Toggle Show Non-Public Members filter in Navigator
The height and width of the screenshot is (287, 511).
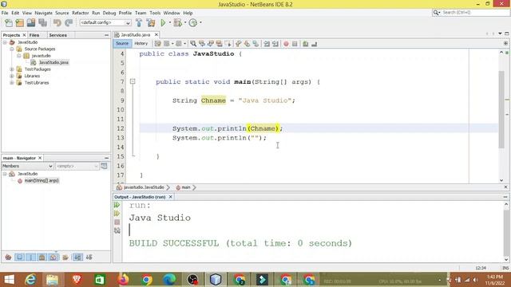pyautogui.click(x=42, y=258)
